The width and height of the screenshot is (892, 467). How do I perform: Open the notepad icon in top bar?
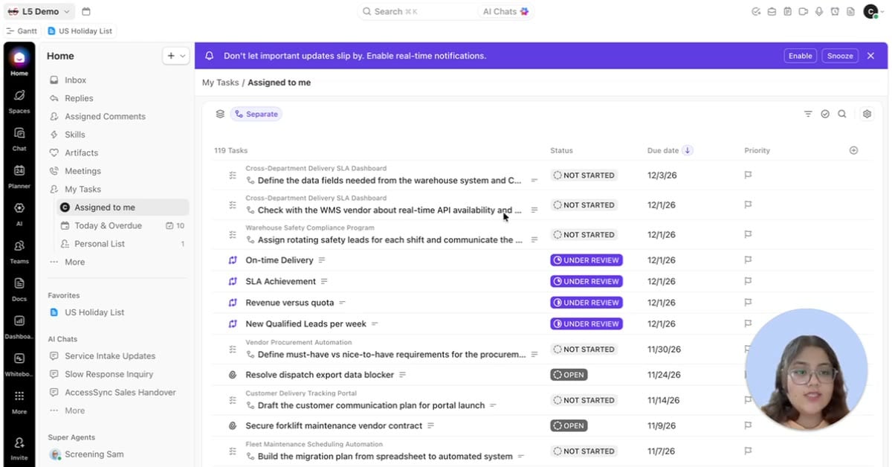pos(787,12)
